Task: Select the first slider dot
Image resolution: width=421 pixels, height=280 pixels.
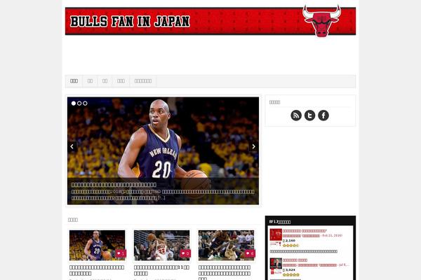Action: (74, 103)
